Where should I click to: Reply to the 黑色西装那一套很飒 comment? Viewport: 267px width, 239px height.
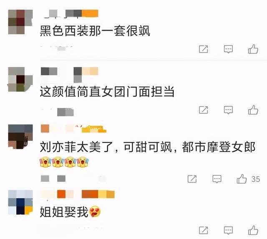pyautogui.click(x=228, y=49)
